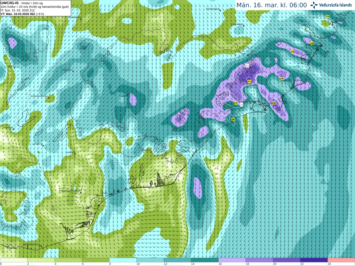
Task: Click the 10–12 m/s turquoise legend swatch
Action: pos(150,260)
